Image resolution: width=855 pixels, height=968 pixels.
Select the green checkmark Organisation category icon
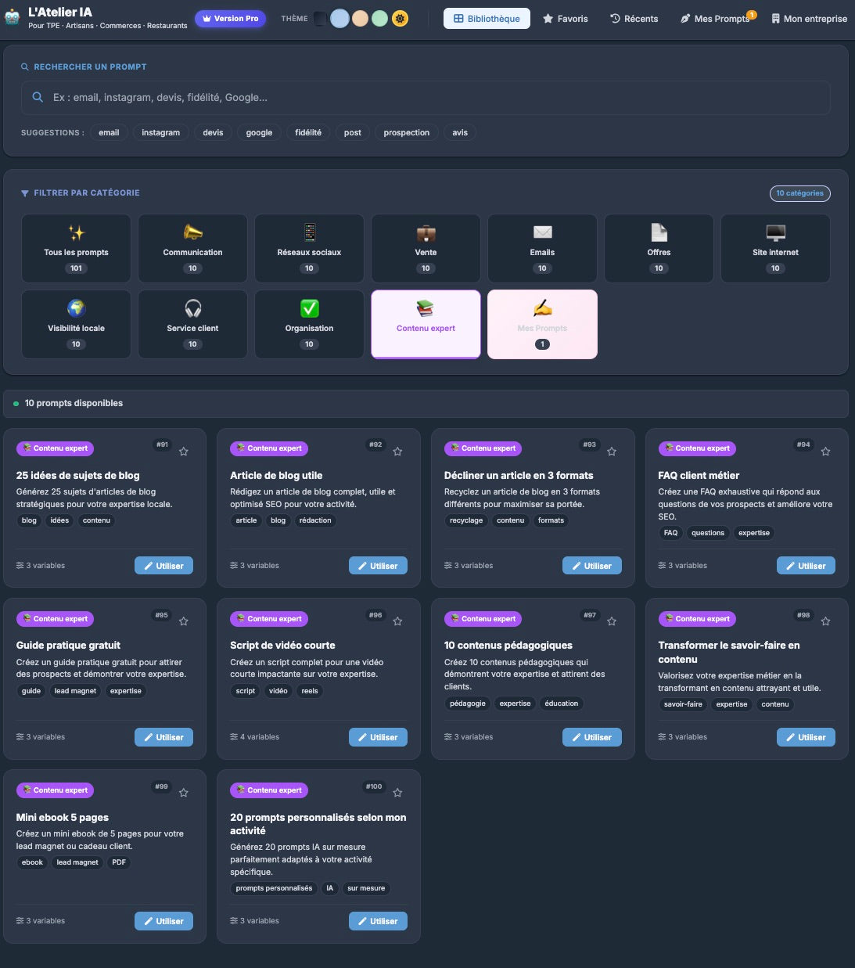tap(309, 308)
